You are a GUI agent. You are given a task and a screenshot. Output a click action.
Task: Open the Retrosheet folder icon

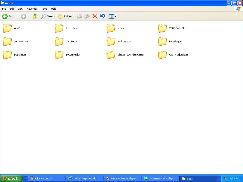tap(59, 28)
